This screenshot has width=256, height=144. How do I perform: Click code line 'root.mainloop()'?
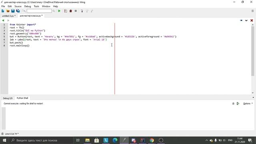(20, 46)
